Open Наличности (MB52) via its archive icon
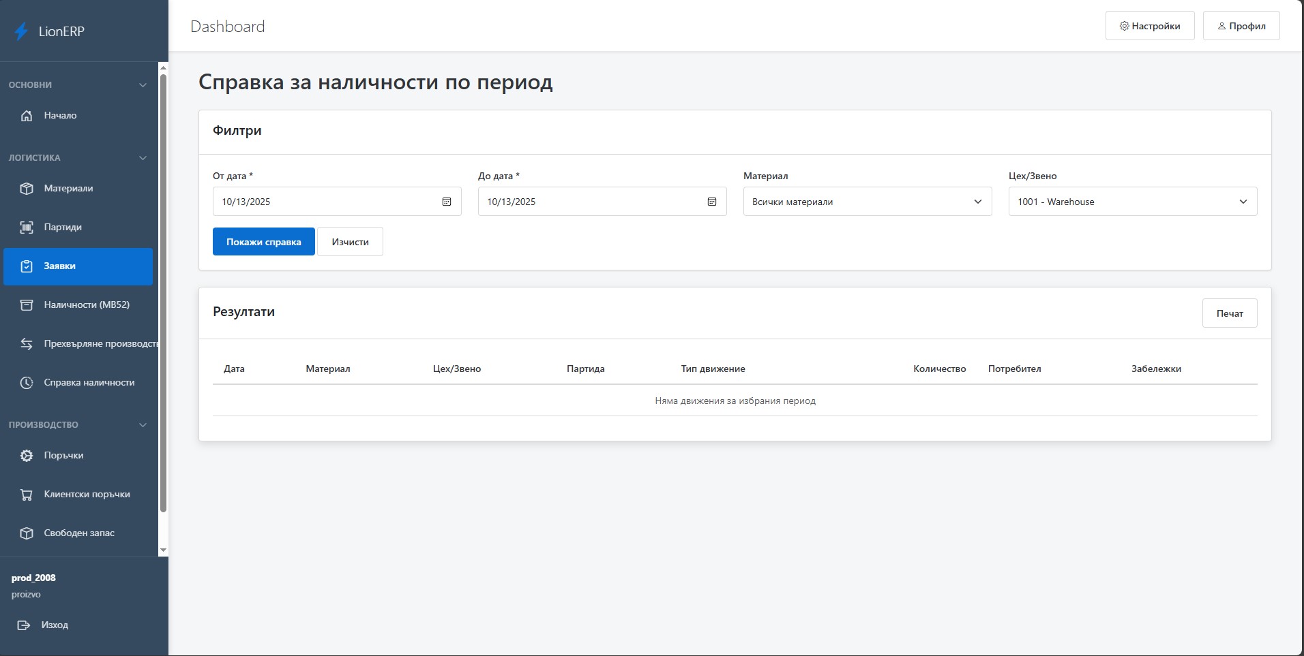 [x=26, y=305]
